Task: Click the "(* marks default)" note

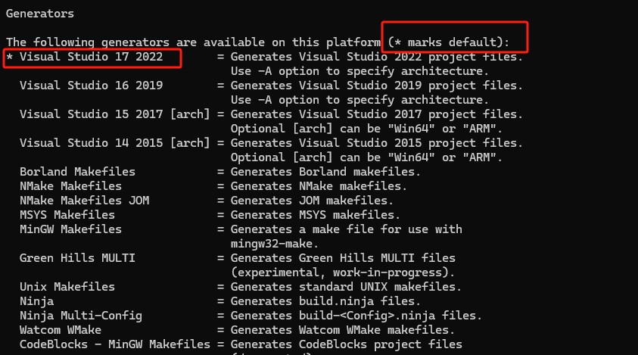Action: tap(447, 41)
